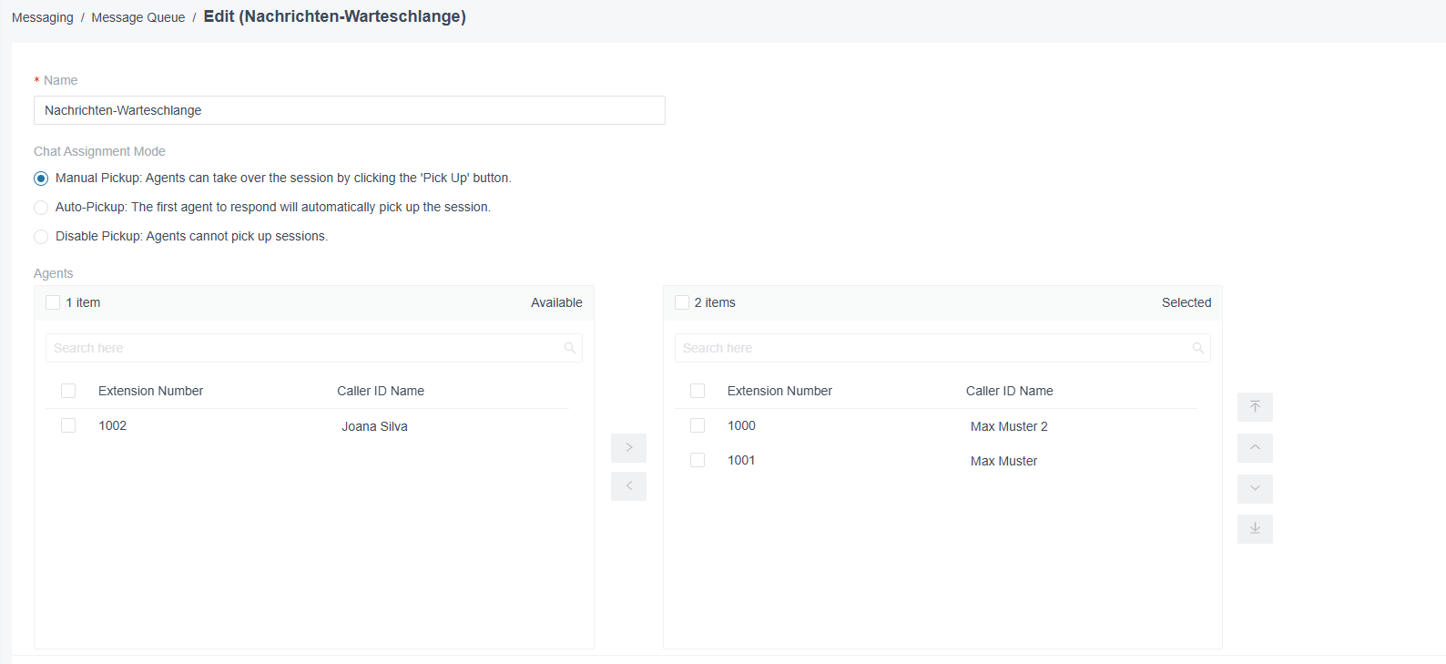The height and width of the screenshot is (664, 1446).
Task: Select Disable Pickup radio option
Action: click(41, 237)
